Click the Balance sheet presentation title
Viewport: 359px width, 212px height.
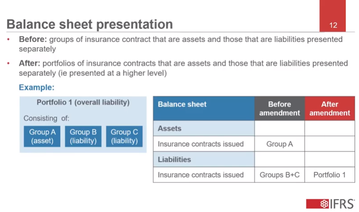(89, 24)
